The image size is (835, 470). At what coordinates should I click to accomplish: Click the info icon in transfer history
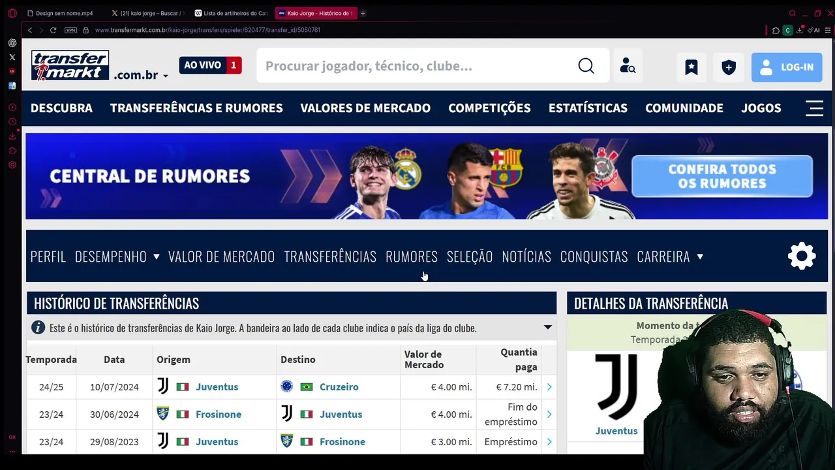point(38,328)
